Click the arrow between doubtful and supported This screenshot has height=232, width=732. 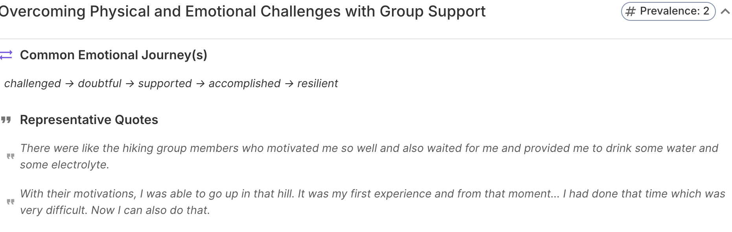click(x=130, y=84)
